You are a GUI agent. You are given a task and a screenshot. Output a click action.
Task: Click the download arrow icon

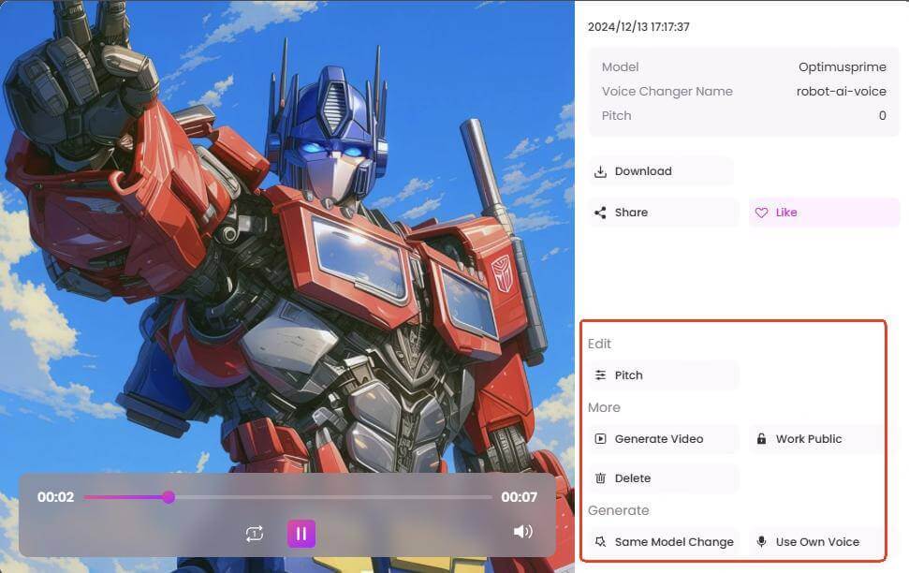click(x=601, y=171)
